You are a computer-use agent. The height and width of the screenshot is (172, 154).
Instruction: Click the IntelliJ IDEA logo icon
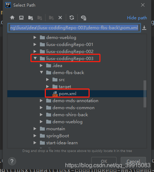[x=8, y=5]
